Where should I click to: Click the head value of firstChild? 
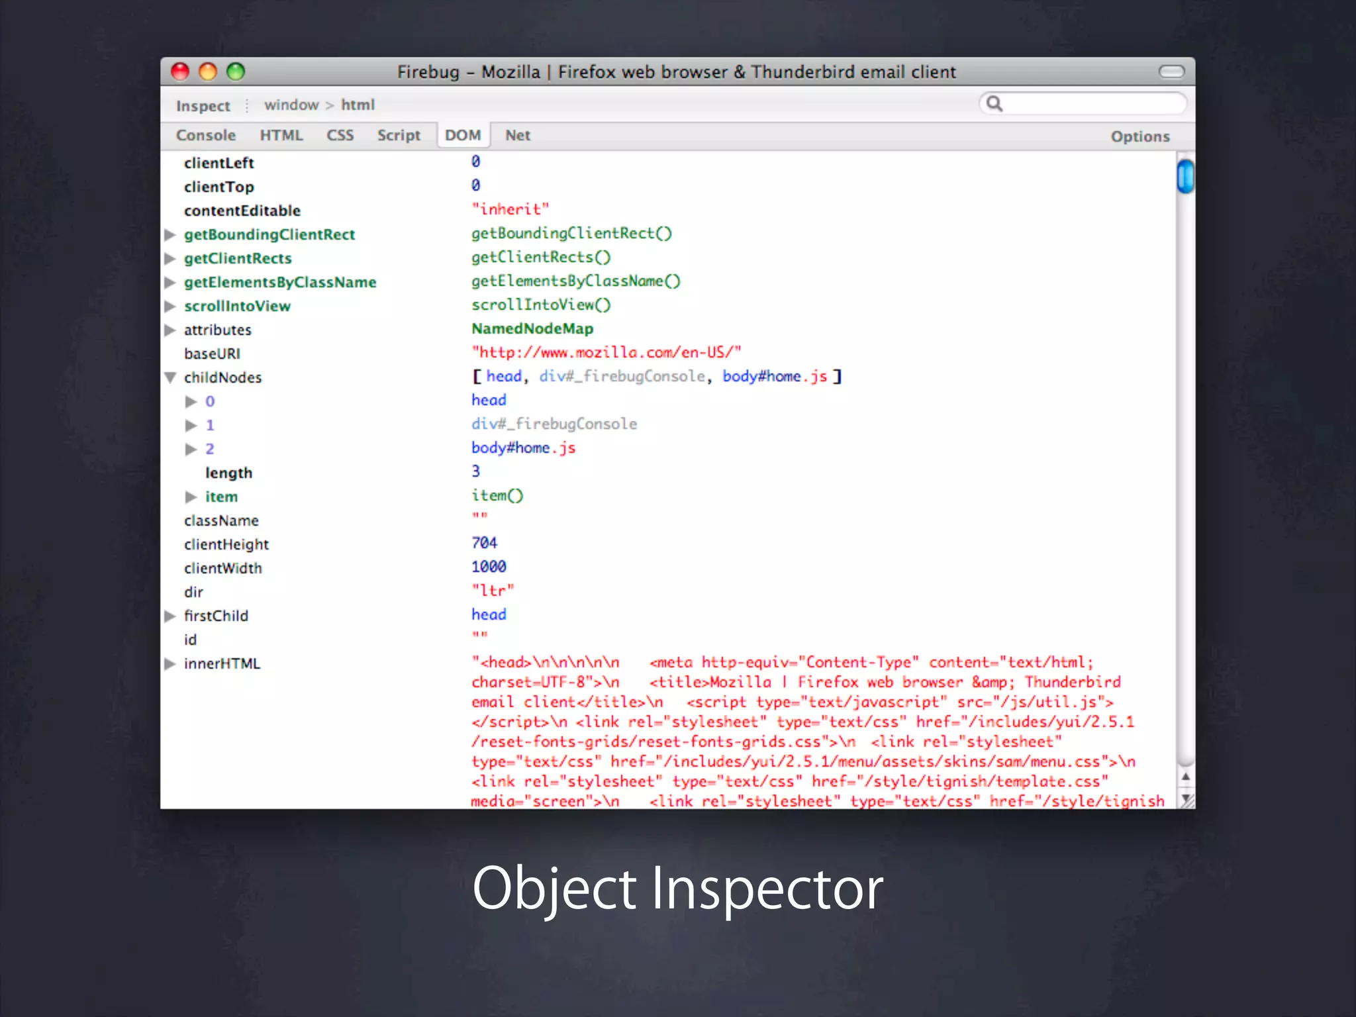coord(489,614)
